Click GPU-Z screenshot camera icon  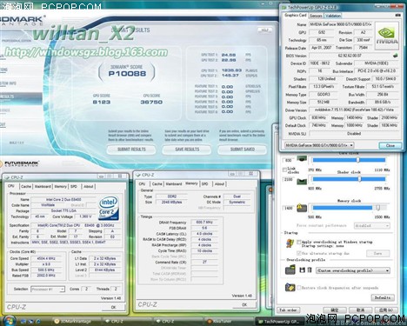[397, 15]
